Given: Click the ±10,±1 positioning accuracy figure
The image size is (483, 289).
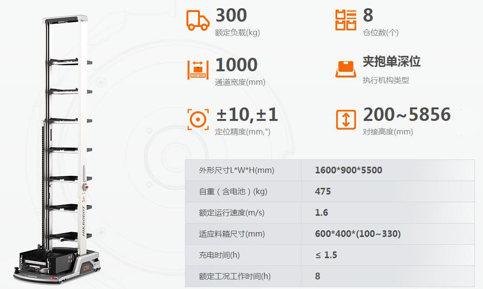Looking at the screenshot, I should [247, 115].
